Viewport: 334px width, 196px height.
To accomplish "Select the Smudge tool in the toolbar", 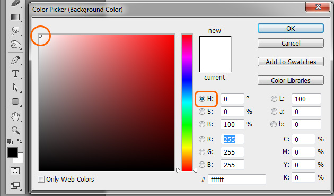I will click(x=15, y=31).
